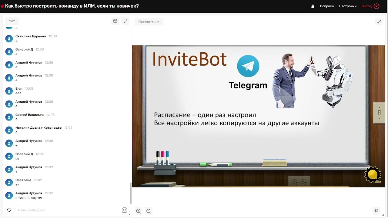The height and width of the screenshot is (218, 388).
Task: Click the cube icon in chat header
Action: point(115,21)
